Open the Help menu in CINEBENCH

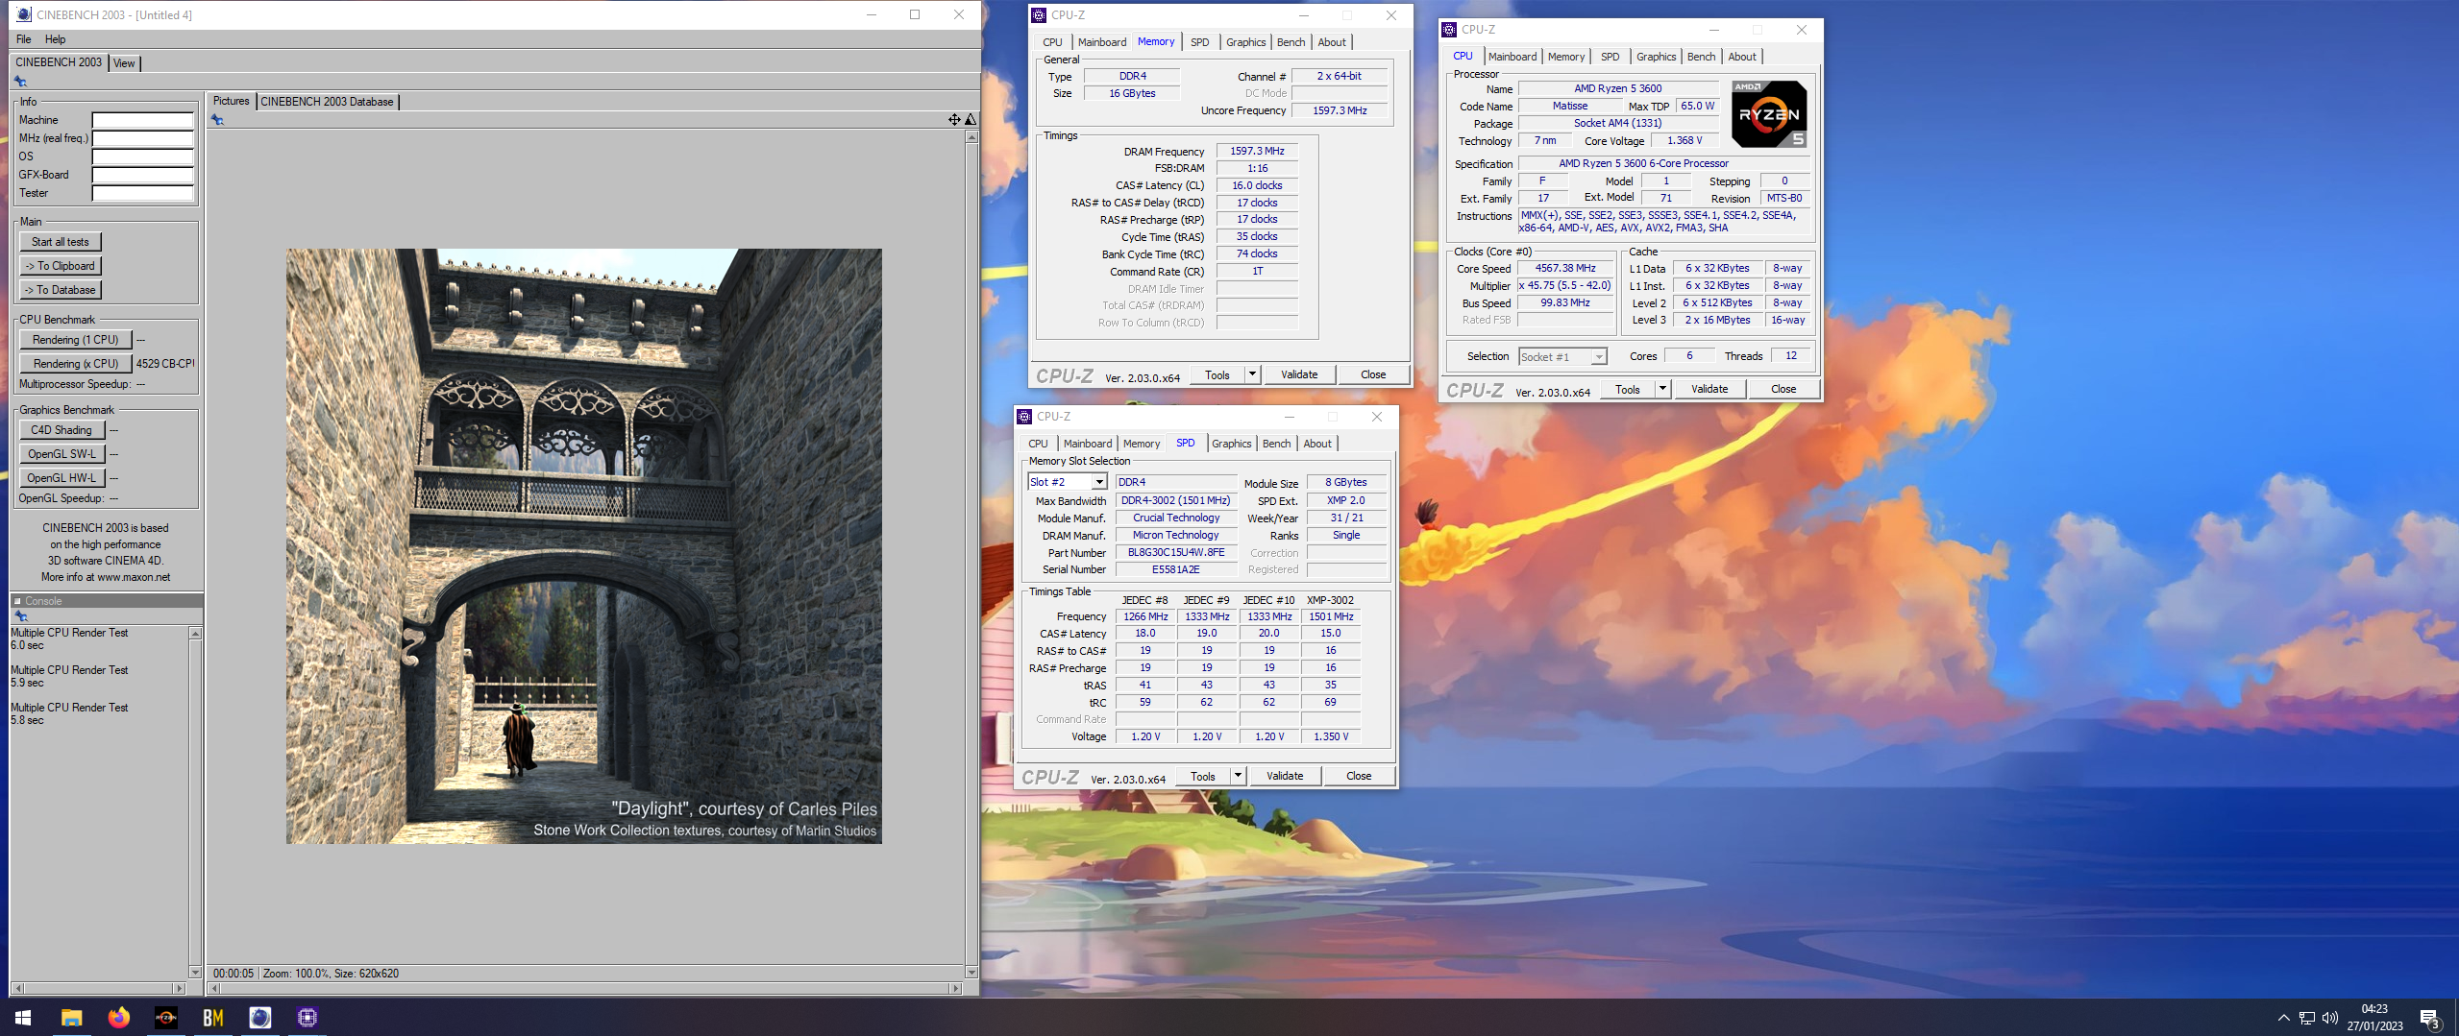pyautogui.click(x=56, y=39)
